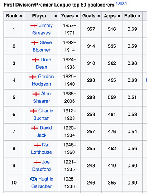Click the England flag beside Jimmy Greaves
The image size is (147, 193).
34,26
